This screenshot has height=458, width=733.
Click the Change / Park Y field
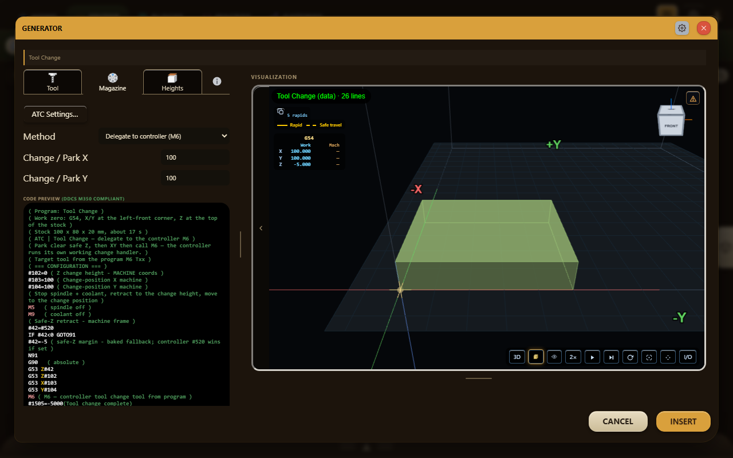pos(195,178)
